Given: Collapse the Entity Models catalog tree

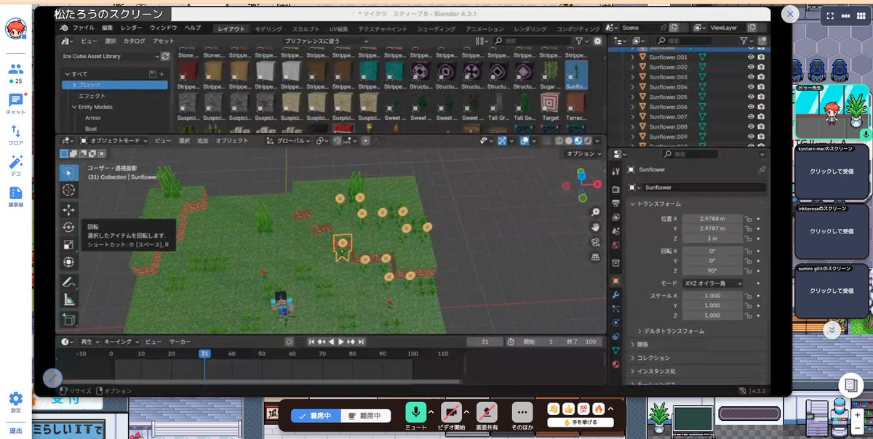Looking at the screenshot, I should [x=74, y=107].
